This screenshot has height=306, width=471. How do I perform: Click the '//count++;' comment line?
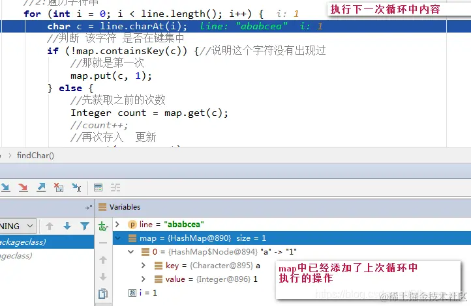point(99,125)
